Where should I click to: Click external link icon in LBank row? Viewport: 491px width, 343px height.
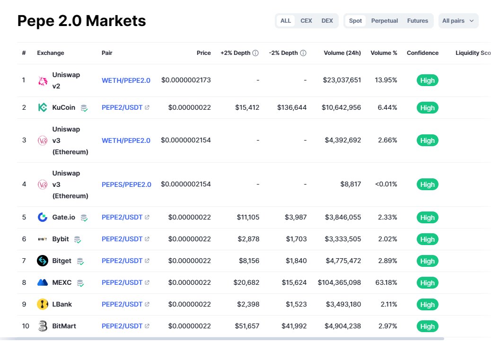[147, 304]
